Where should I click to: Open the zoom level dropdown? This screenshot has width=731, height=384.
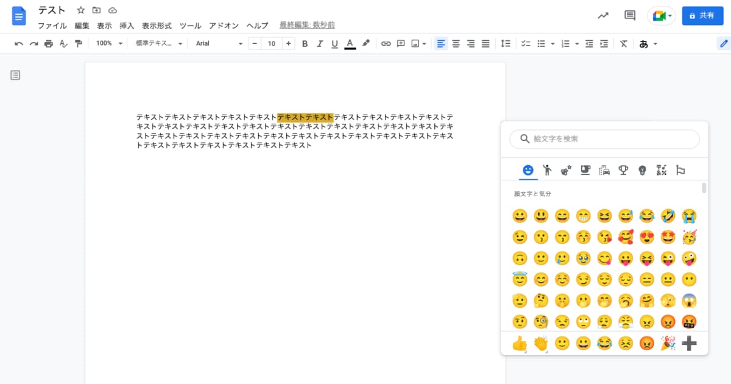point(107,43)
